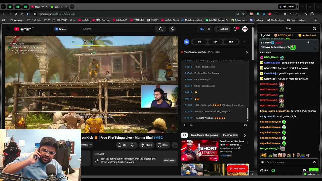Screen dimensions: 322x181
Task: Click the #MBG hashtag in title
Action: point(158,138)
